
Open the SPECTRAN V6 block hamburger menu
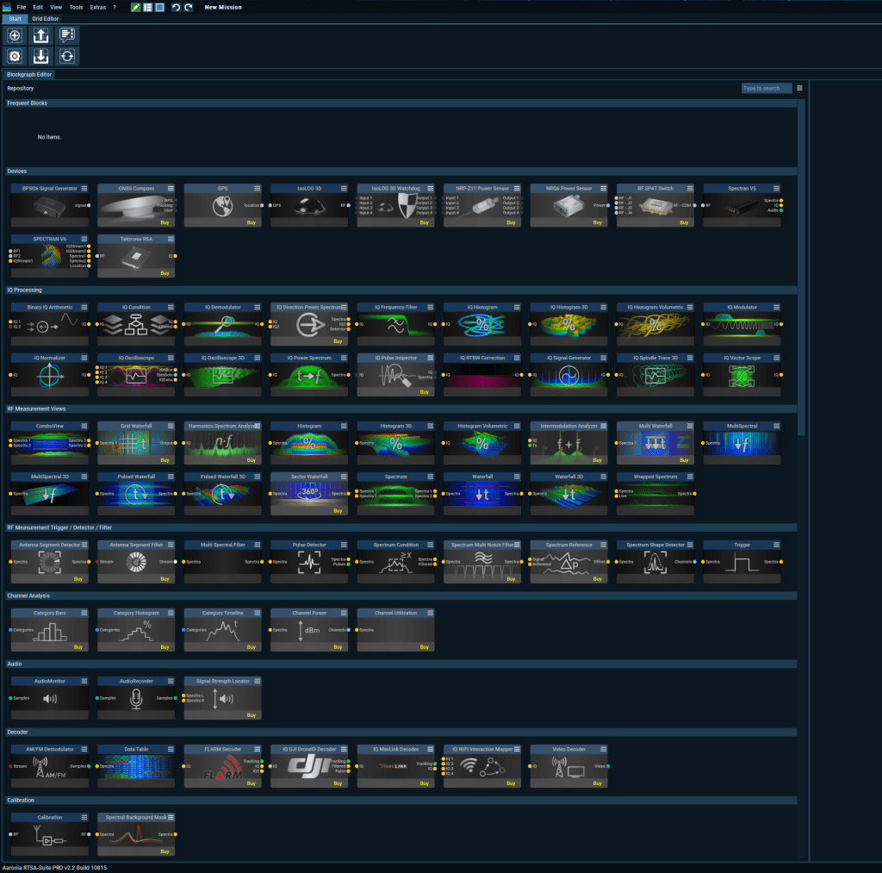84,239
